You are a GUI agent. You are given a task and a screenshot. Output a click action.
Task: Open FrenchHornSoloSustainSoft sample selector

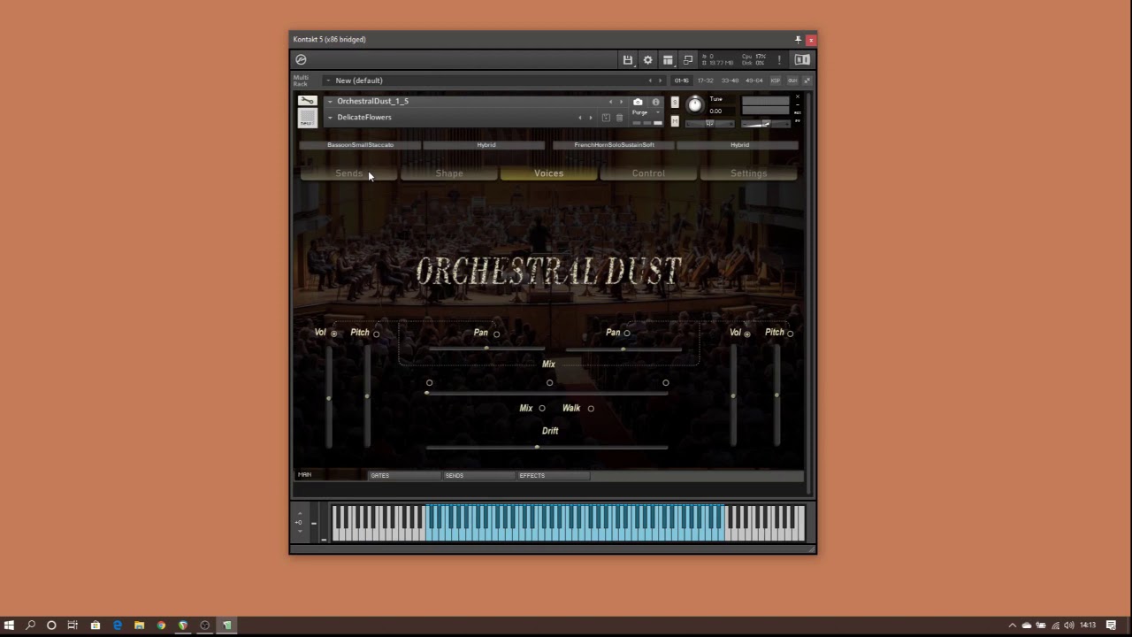click(x=614, y=145)
